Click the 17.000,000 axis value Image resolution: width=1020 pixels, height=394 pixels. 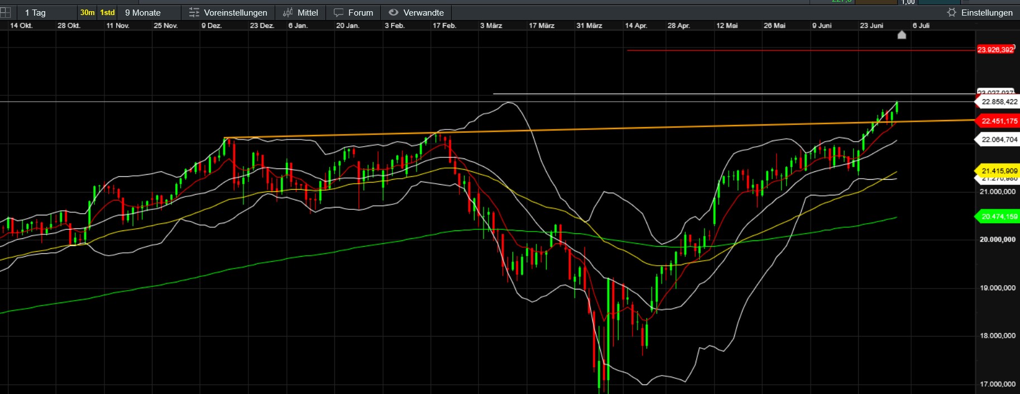coord(998,384)
